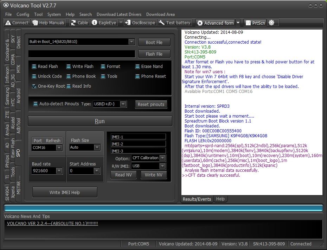Viewport: 327px width, 250px height.
Task: Click the Read NV button
Action: 123,175
